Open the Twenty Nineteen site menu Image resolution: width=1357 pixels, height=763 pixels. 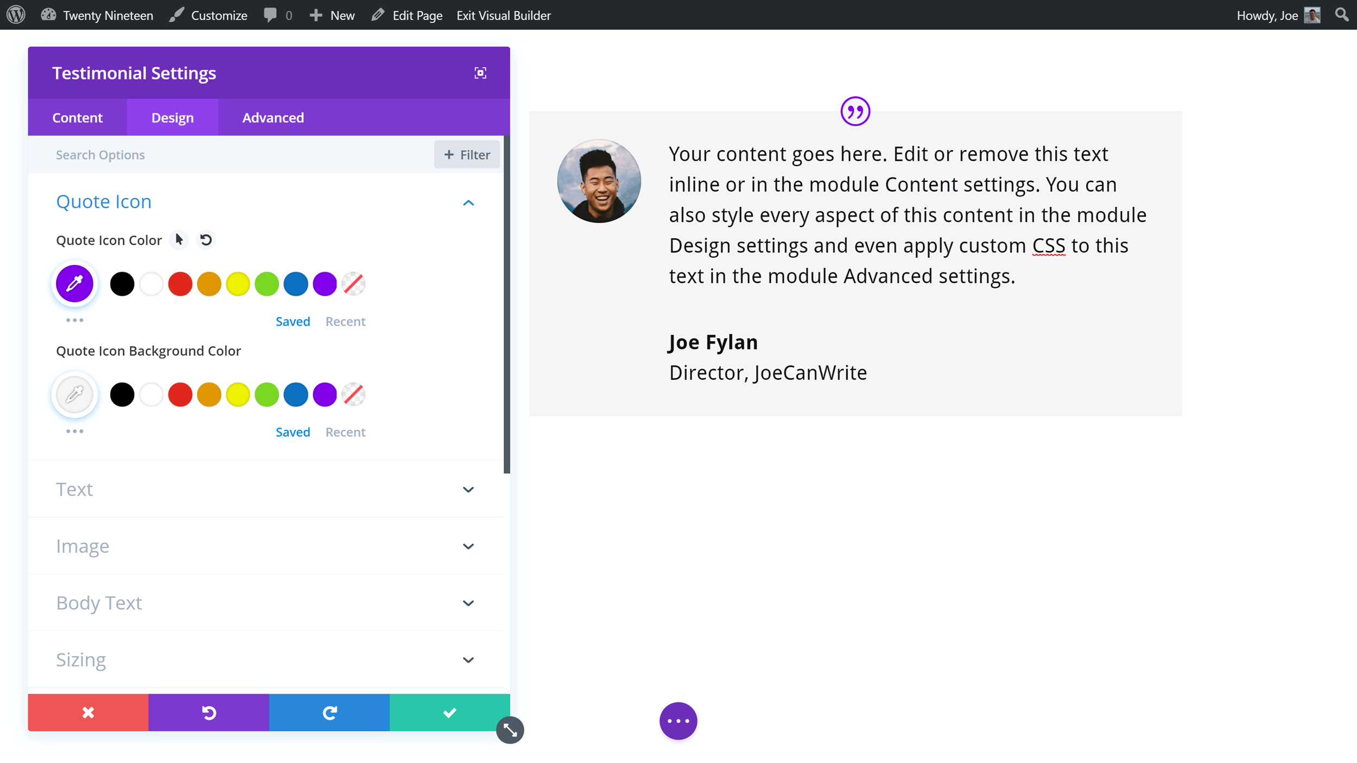97,15
